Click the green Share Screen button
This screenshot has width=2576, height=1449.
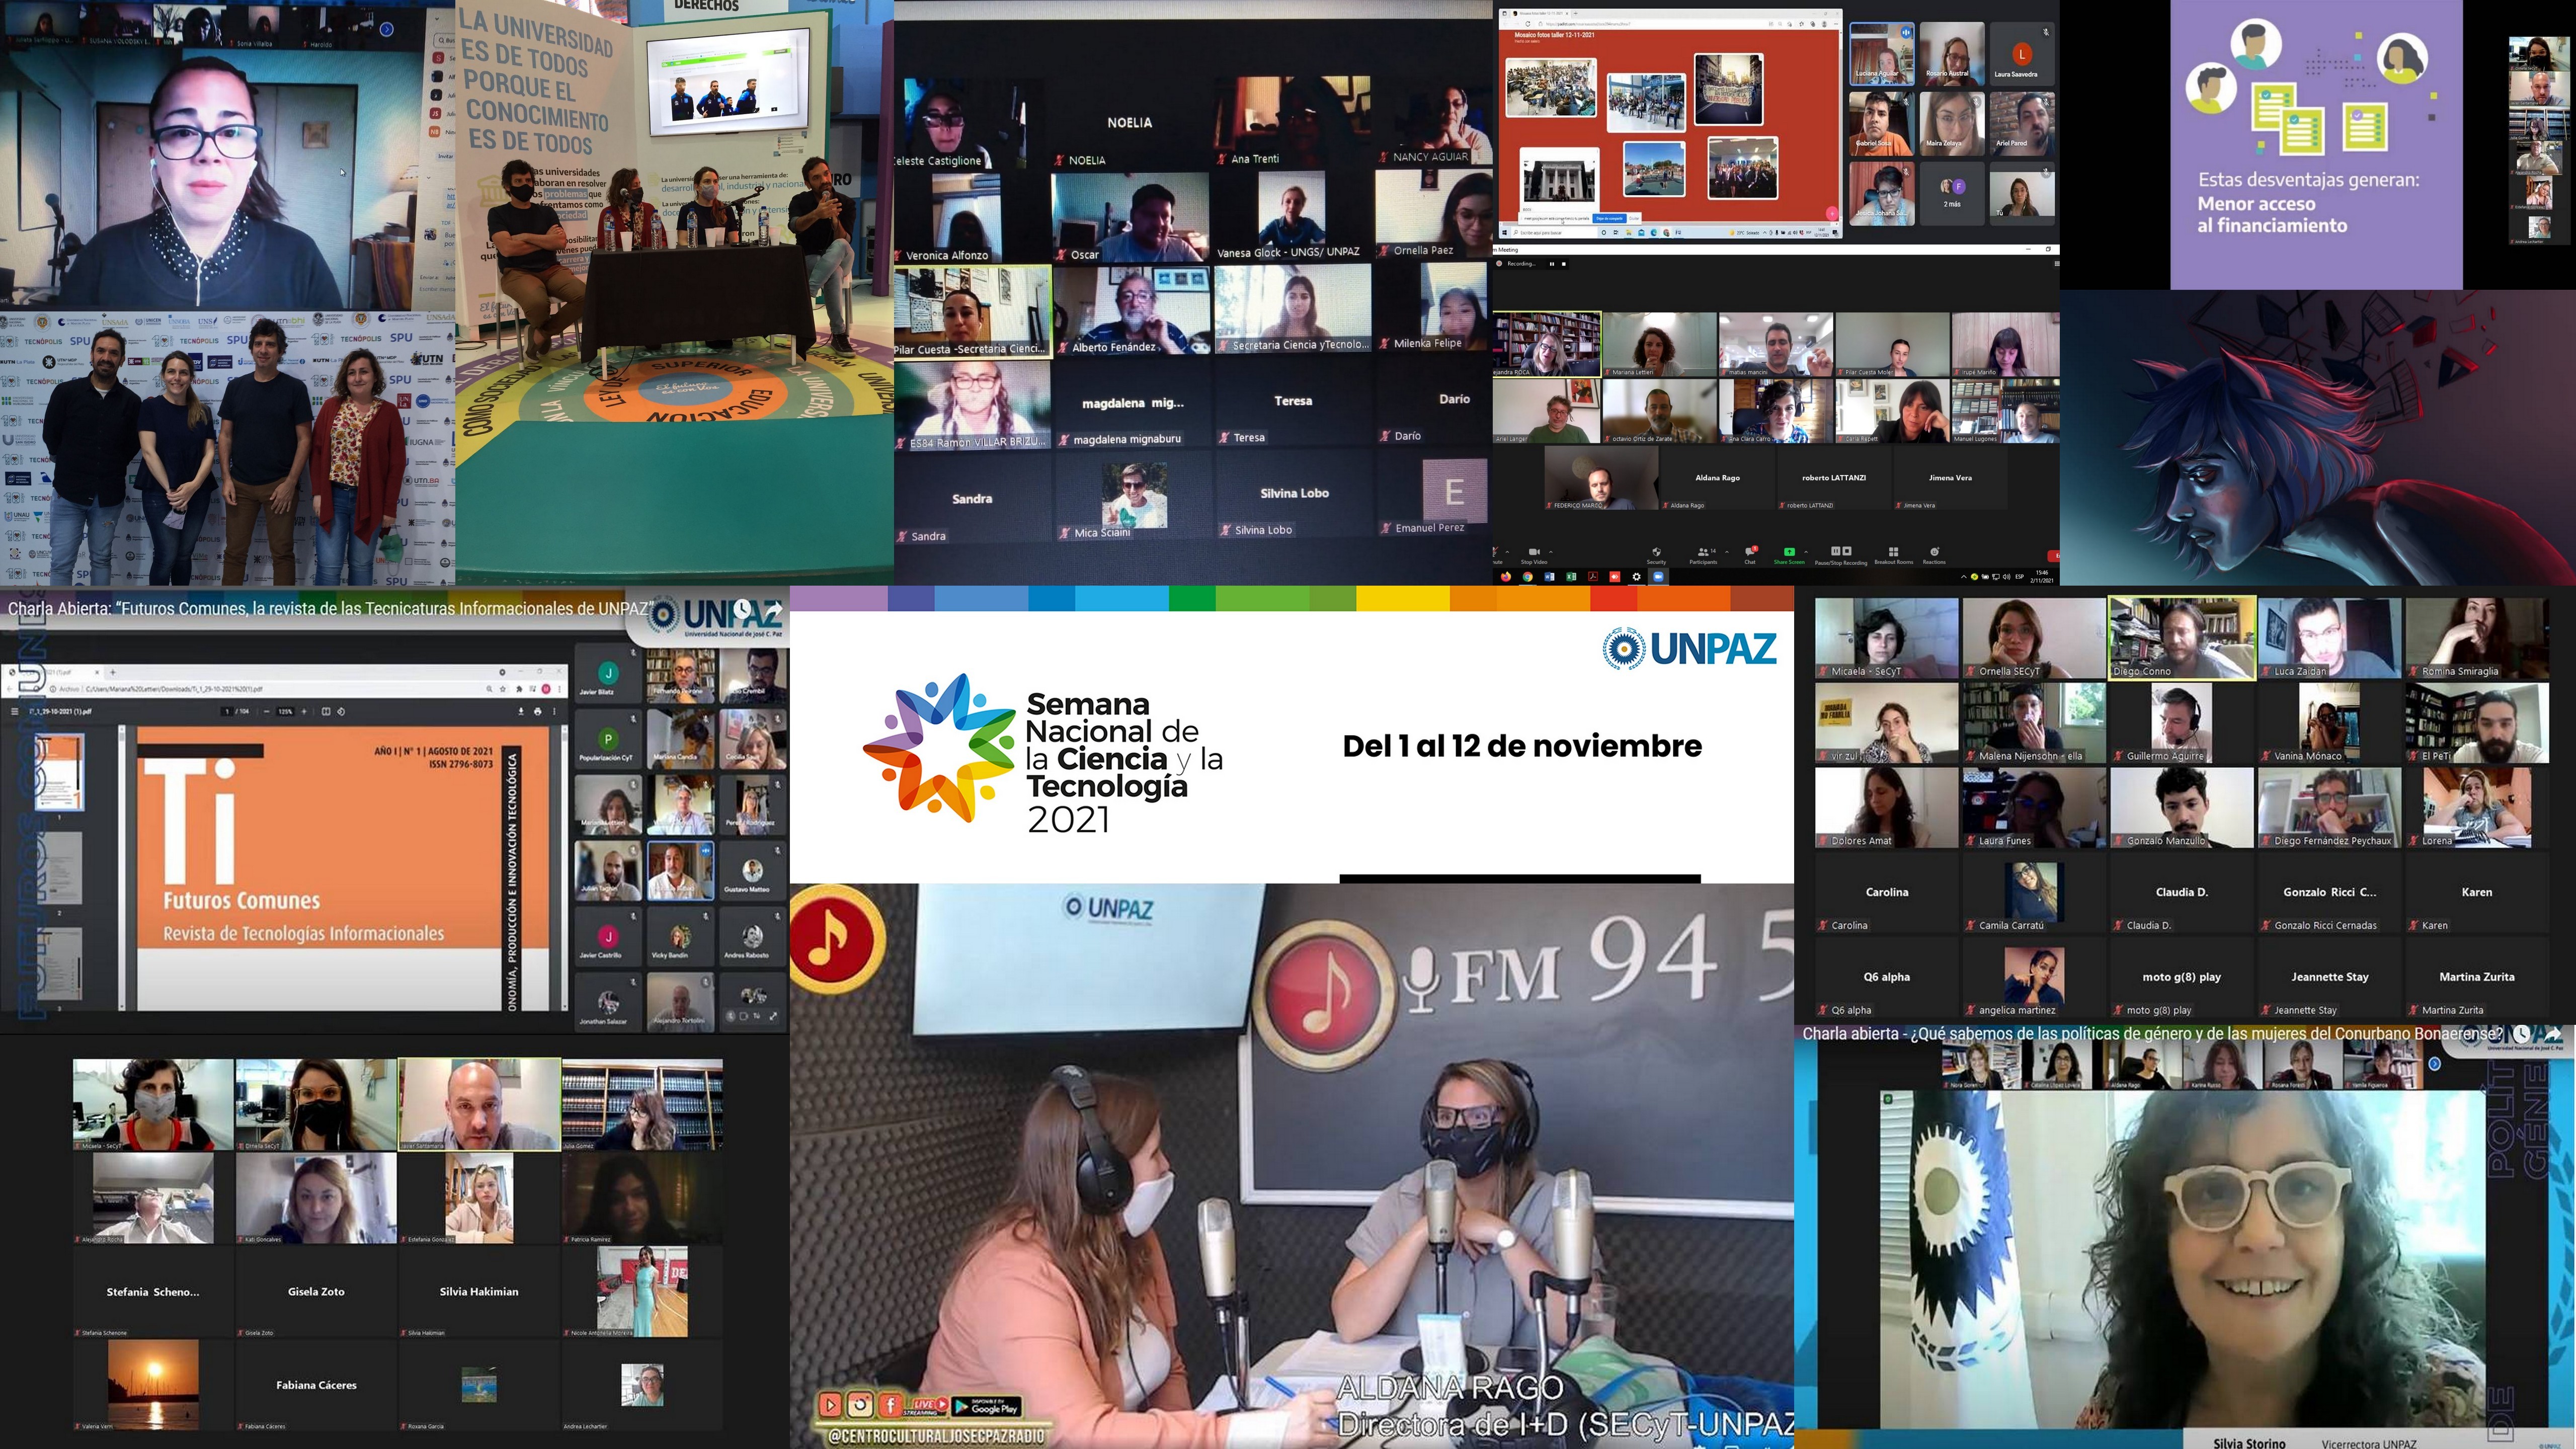coord(1789,556)
